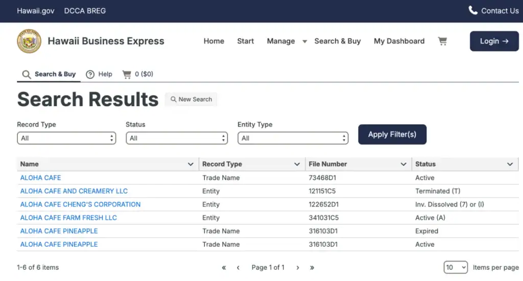523x281 pixels.
Task: Click file number 73468D1
Action: (x=322, y=178)
